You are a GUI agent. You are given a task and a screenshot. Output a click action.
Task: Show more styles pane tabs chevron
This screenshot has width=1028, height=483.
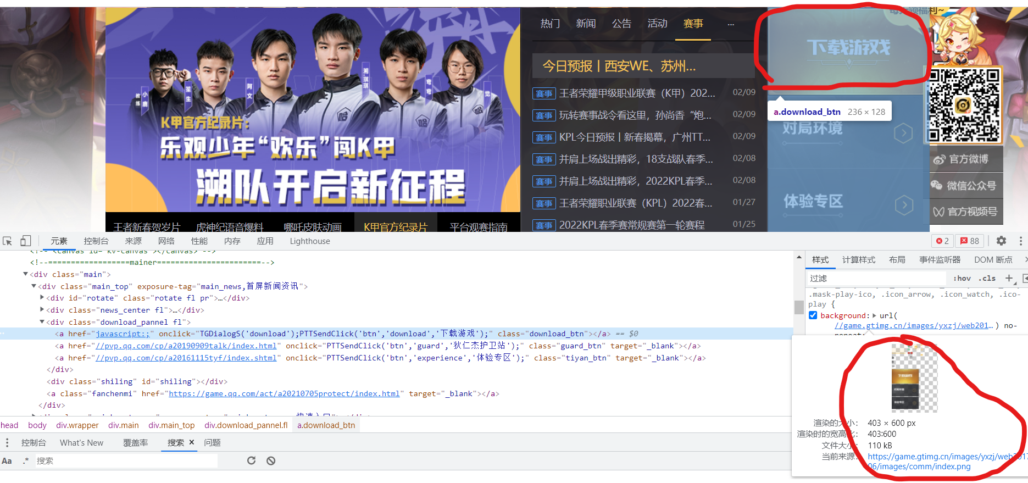(1025, 259)
